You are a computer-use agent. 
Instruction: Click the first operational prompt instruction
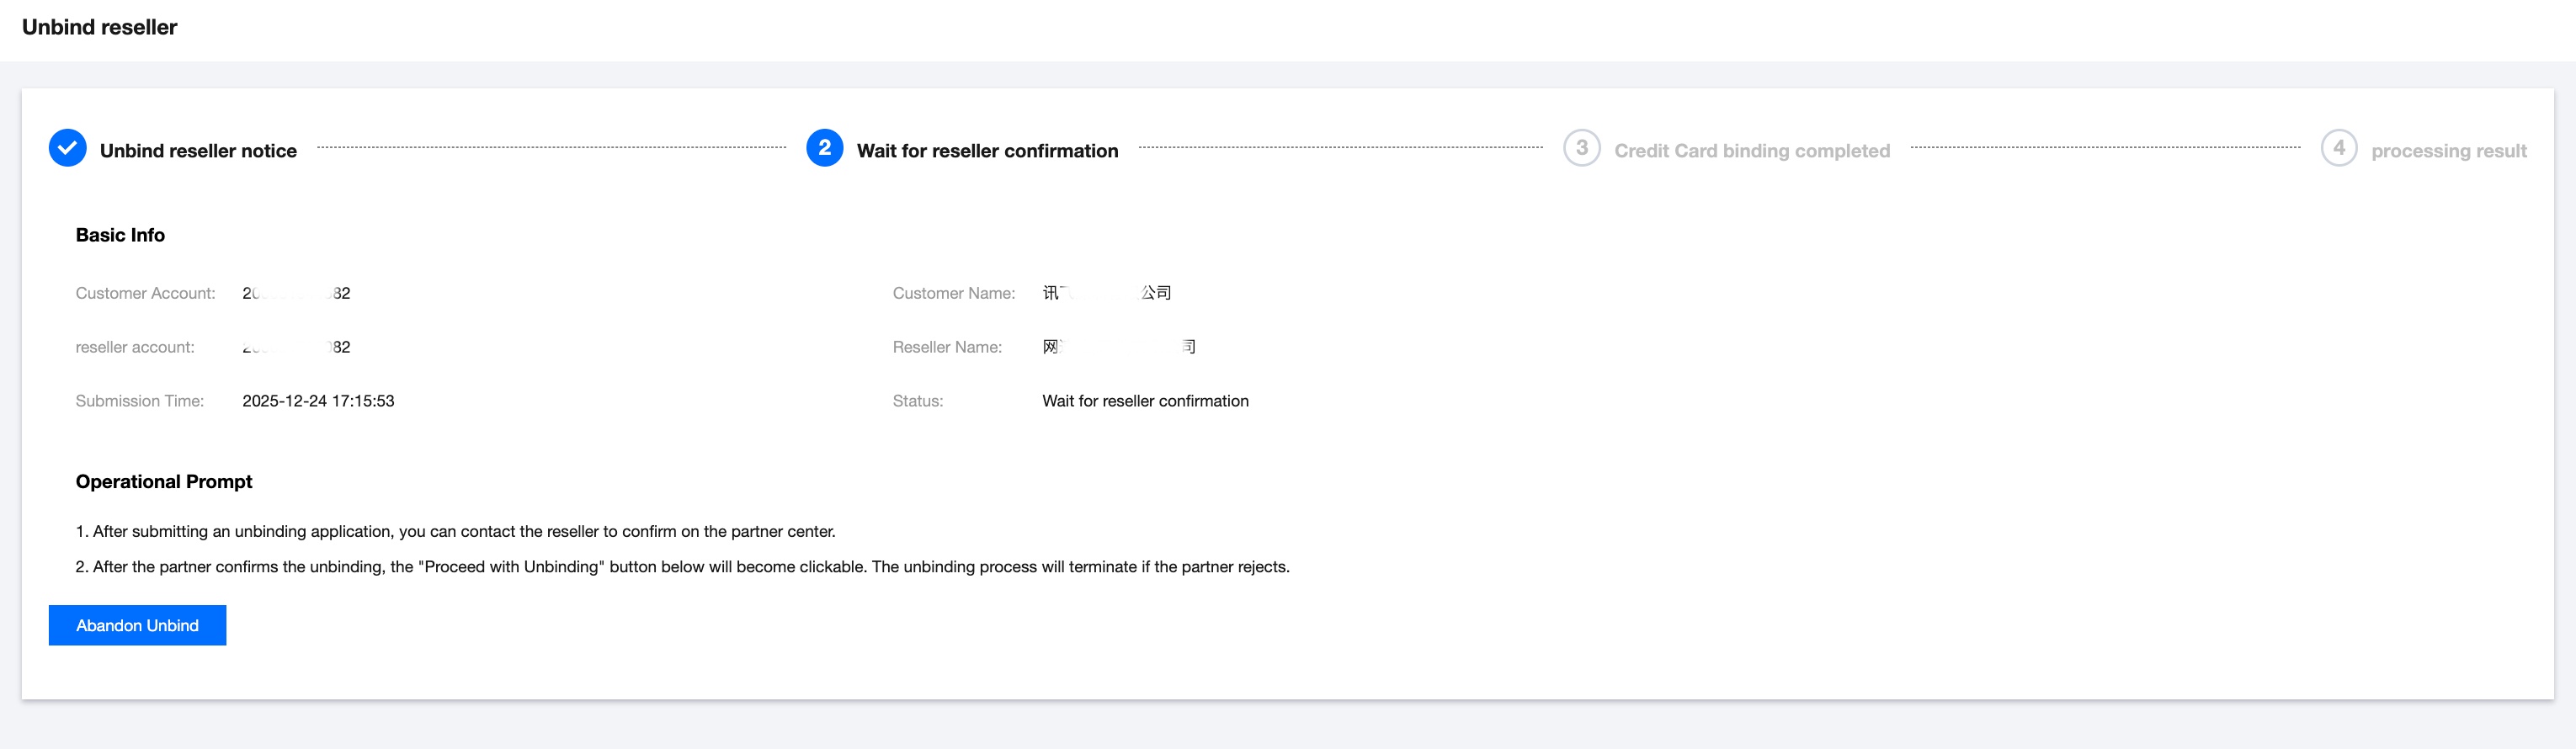[455, 532]
